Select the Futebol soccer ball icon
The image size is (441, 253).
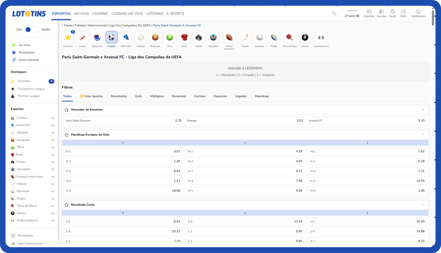coord(112,37)
